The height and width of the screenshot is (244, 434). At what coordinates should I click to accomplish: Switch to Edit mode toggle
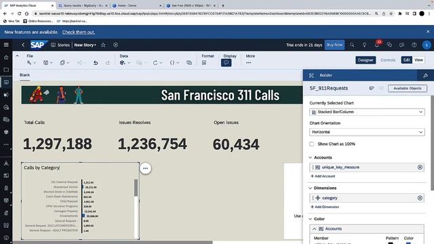(407, 60)
